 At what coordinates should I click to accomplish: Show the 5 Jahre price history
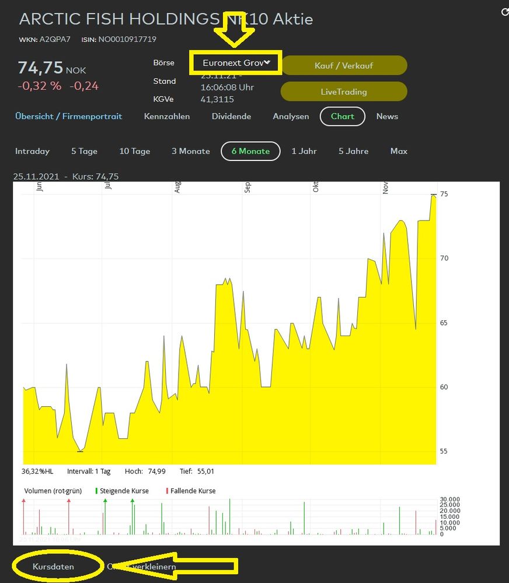pyautogui.click(x=354, y=151)
